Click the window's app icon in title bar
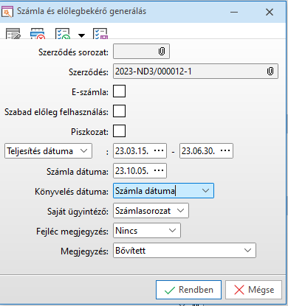The image size is (288, 306). (7, 12)
